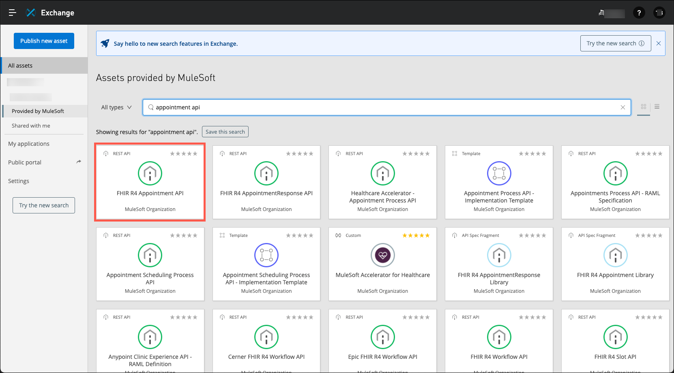674x373 pixels.
Task: Open Cerner FHIR R4 Workflow API icon
Action: click(266, 337)
